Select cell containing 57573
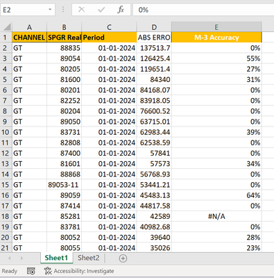274x278 pixels. tap(154, 164)
